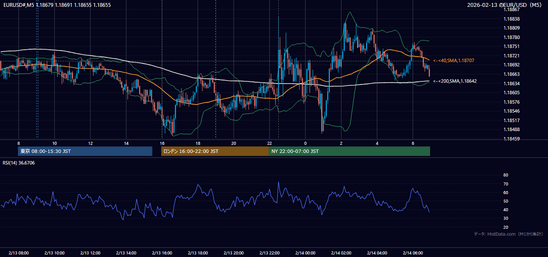The width and height of the screenshot is (548, 257).
Task: Click hour tick 22 under price chart
Action: (x=269, y=143)
